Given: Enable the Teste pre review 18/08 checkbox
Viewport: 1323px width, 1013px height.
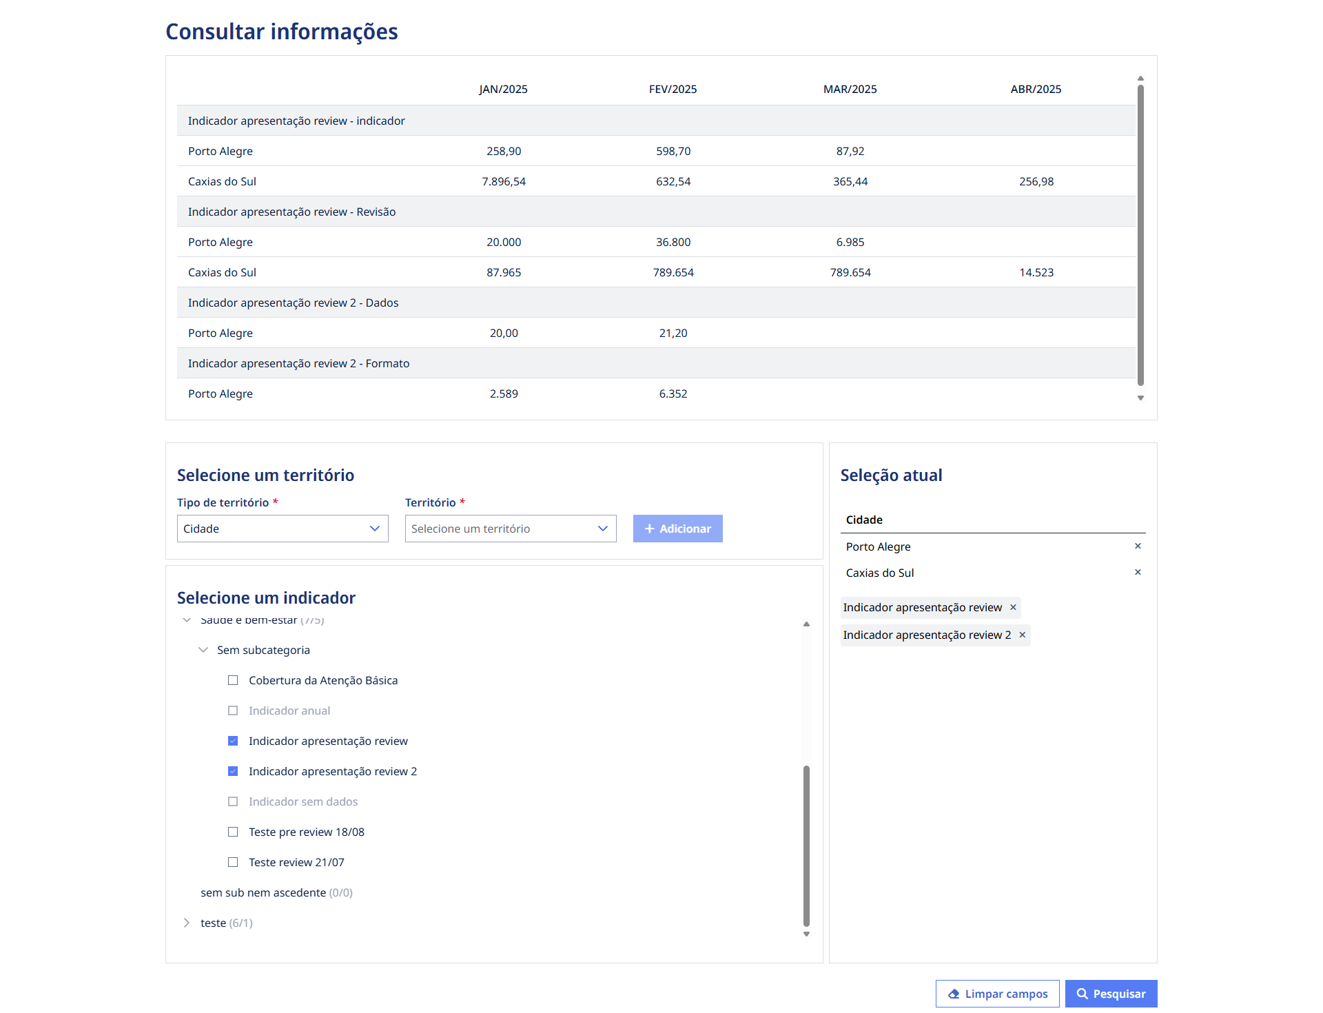Looking at the screenshot, I should point(233,832).
